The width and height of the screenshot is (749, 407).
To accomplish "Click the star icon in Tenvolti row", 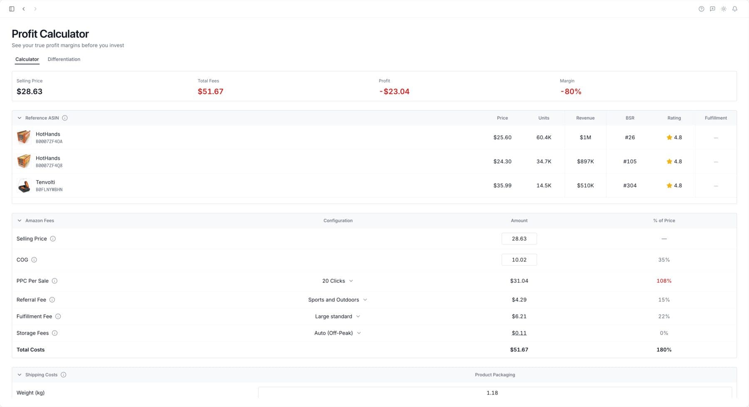I will point(669,185).
